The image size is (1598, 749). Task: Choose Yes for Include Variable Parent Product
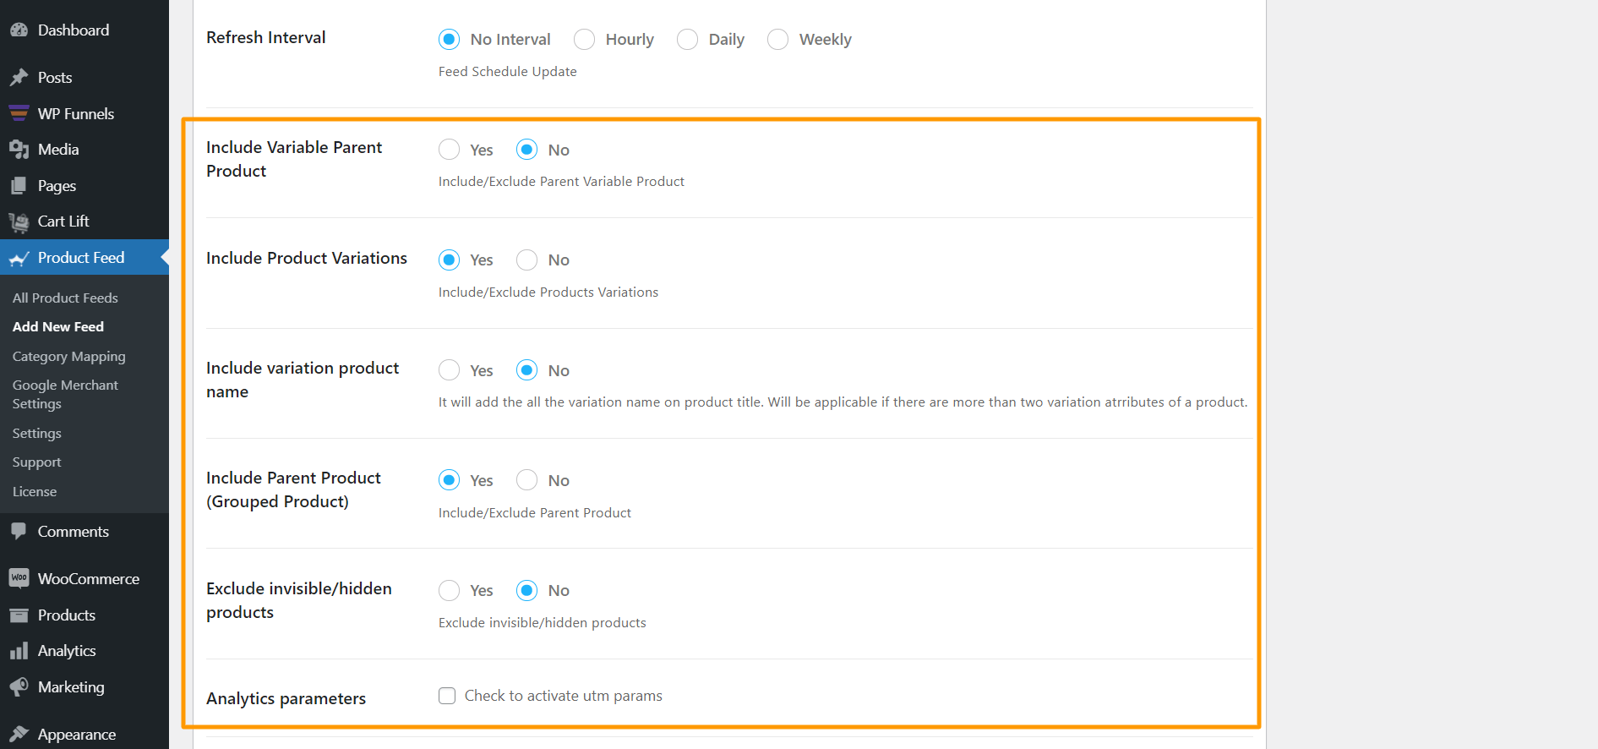[x=449, y=150]
